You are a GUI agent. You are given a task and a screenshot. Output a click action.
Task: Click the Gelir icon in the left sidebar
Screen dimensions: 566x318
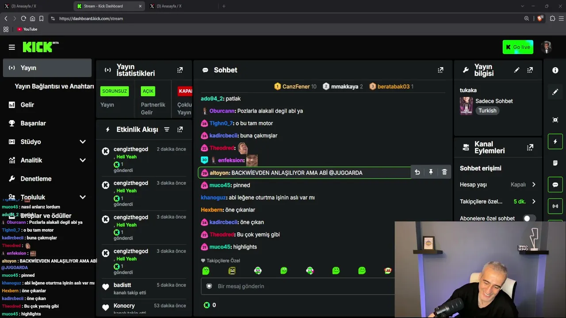click(12, 105)
